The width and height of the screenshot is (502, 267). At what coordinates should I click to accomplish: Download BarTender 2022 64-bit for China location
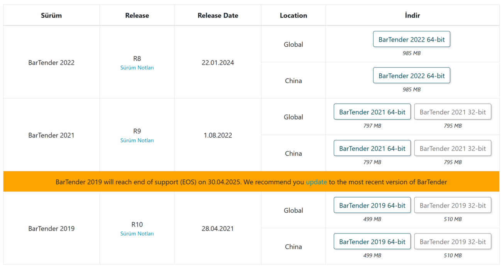click(x=411, y=76)
